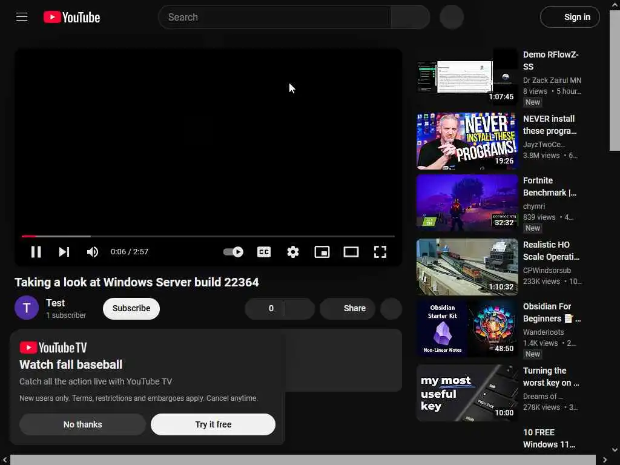Enter full screen mode
This screenshot has height=465, width=620.
(x=380, y=252)
